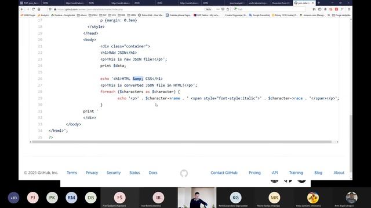
Task: Click line number 26 in the code
Action: 40,79
